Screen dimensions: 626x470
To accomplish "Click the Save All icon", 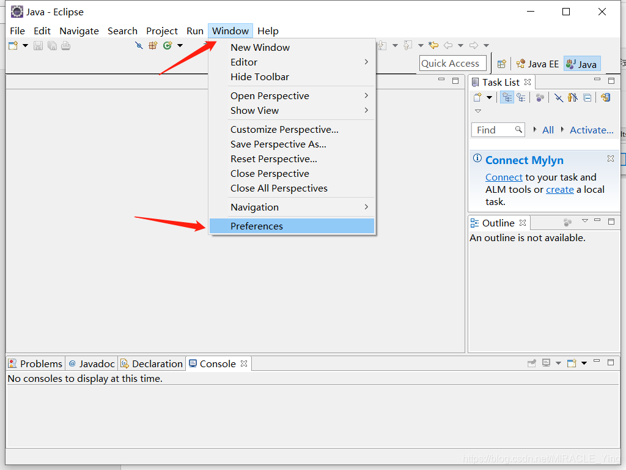I will pyautogui.click(x=52, y=45).
